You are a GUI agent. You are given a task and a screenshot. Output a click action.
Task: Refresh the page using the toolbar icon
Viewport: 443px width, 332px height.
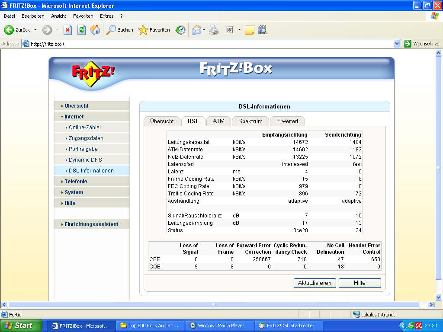coord(81,30)
